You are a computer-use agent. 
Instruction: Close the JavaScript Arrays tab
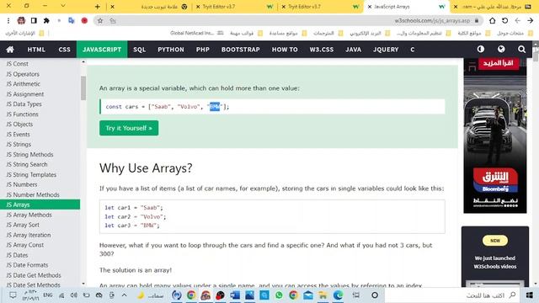tap(370, 7)
